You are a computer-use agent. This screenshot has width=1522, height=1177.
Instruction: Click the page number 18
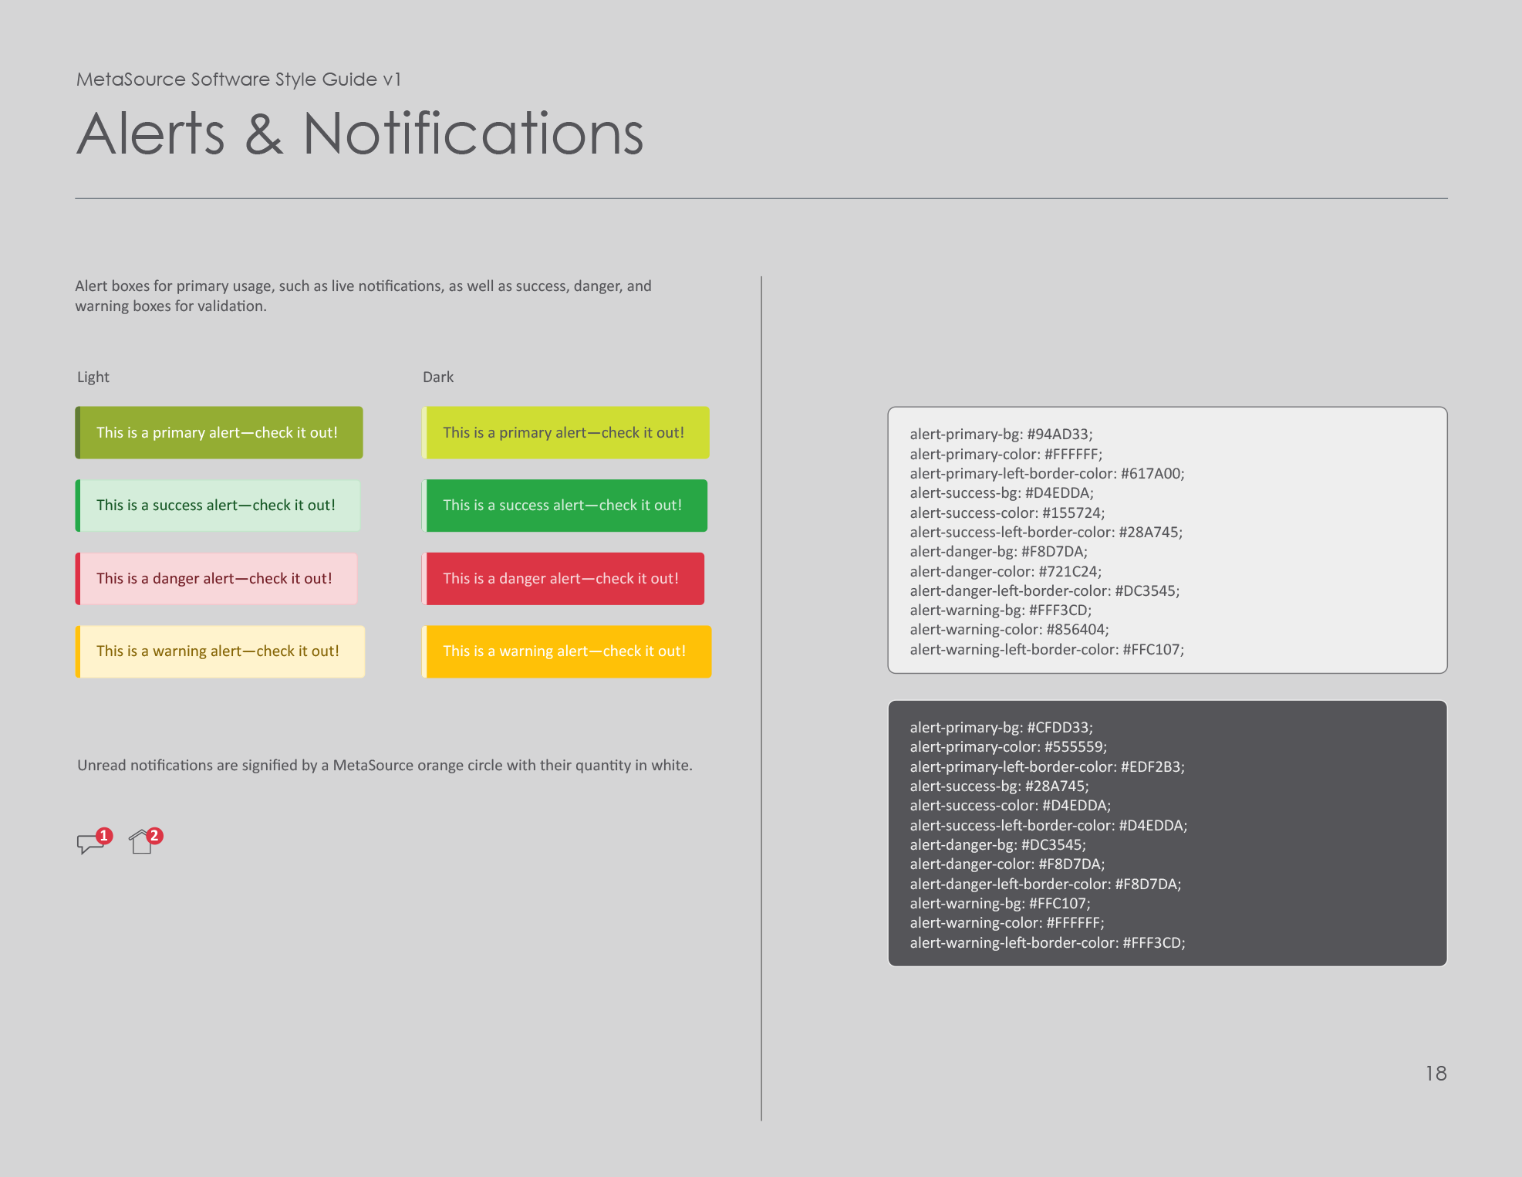[1435, 1073]
